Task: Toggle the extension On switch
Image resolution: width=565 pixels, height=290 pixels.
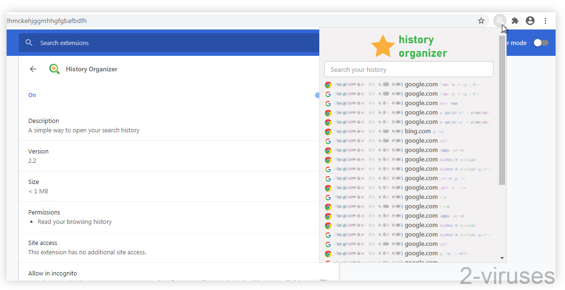Action: [x=318, y=95]
